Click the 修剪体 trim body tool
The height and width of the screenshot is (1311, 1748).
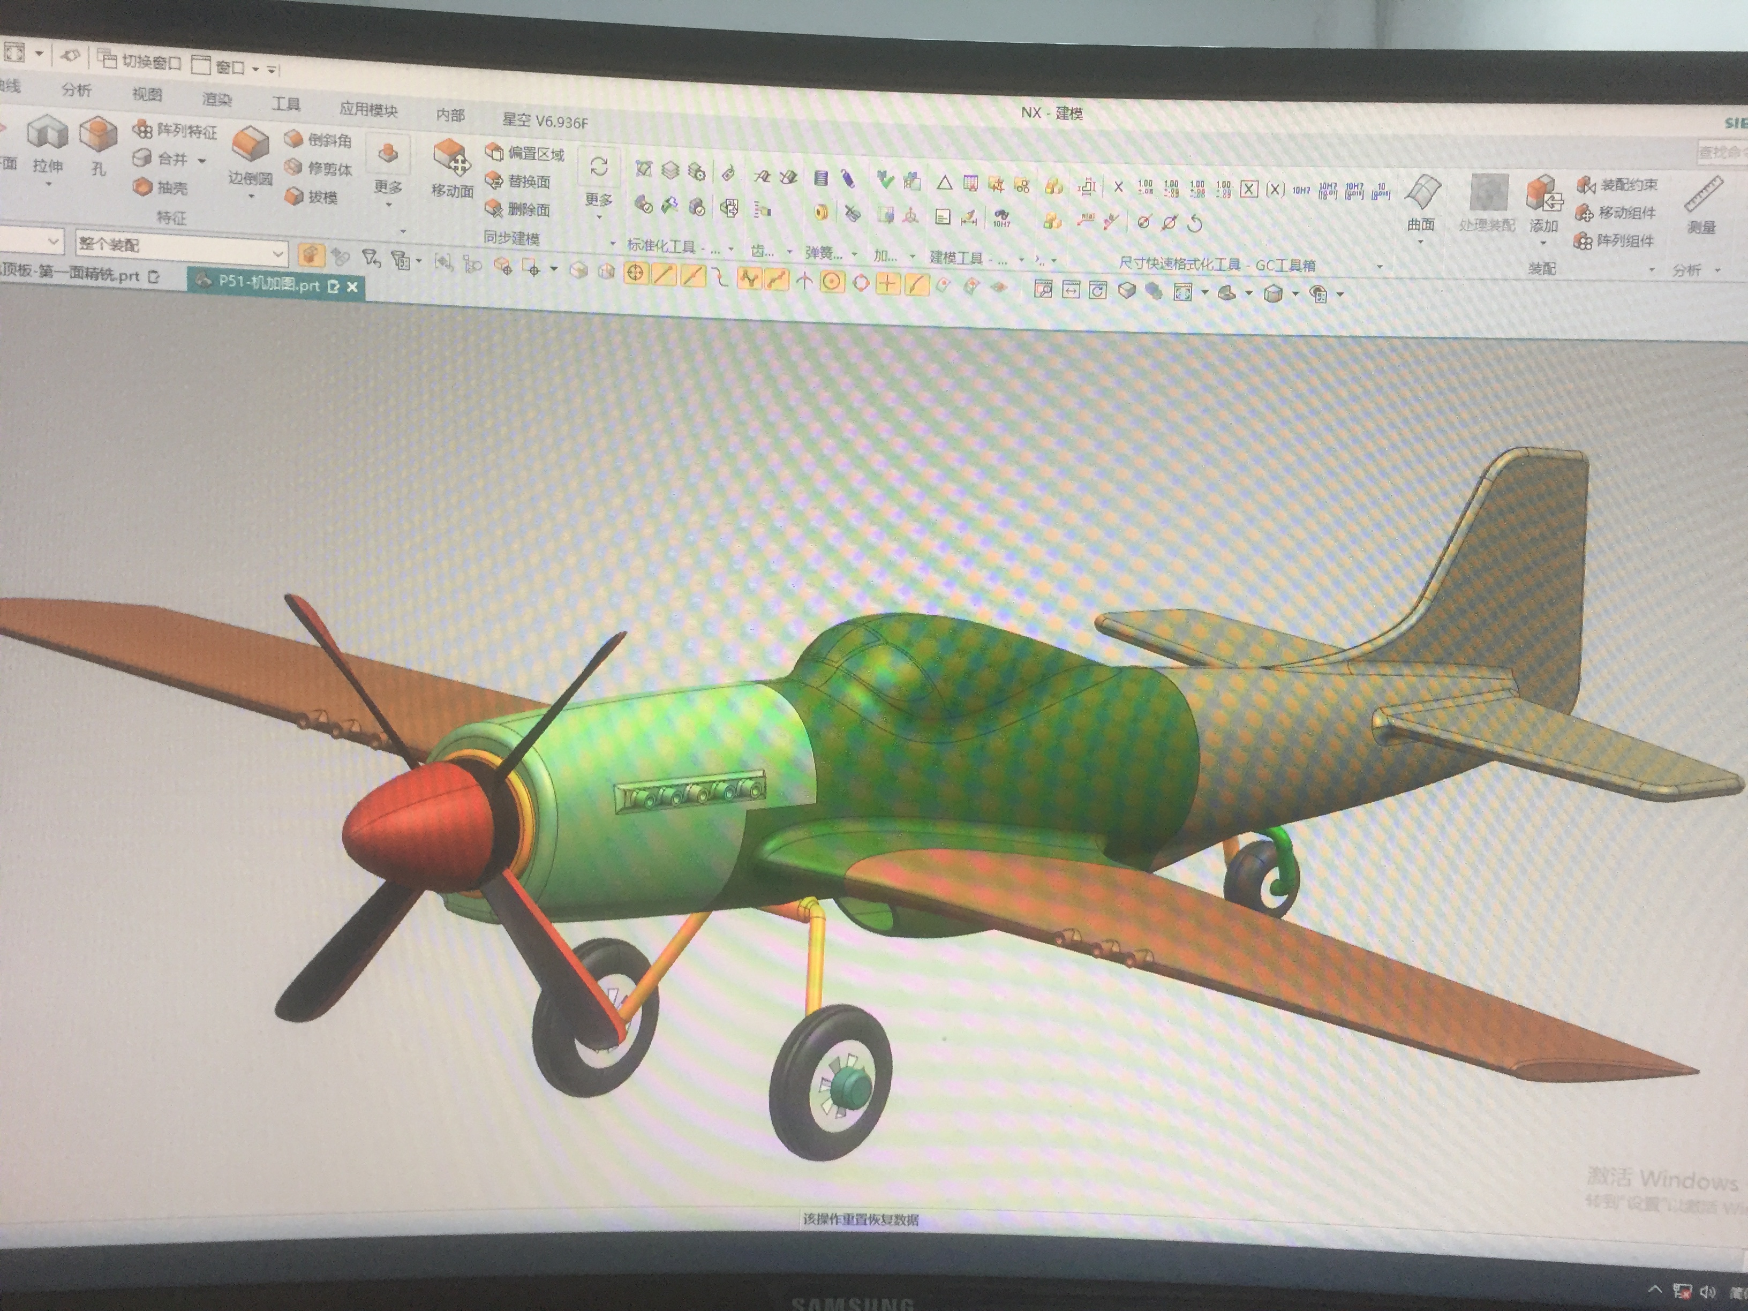(319, 168)
